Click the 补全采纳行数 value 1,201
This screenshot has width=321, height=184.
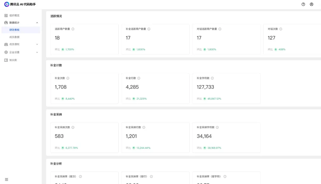pos(131,136)
